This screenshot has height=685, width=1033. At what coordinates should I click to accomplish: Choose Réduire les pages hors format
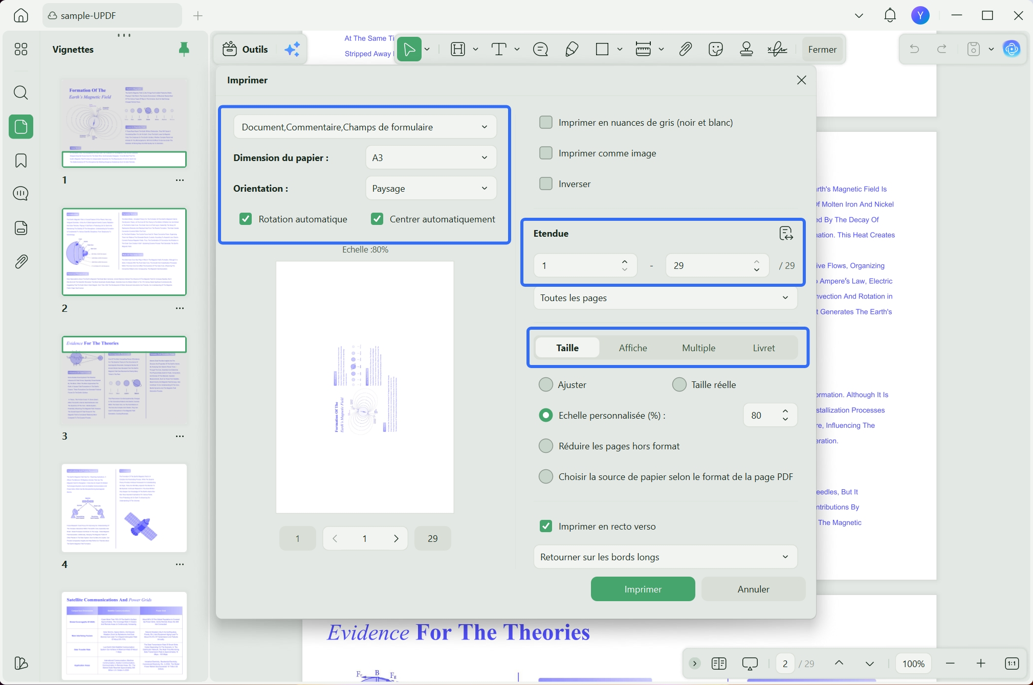pos(546,446)
